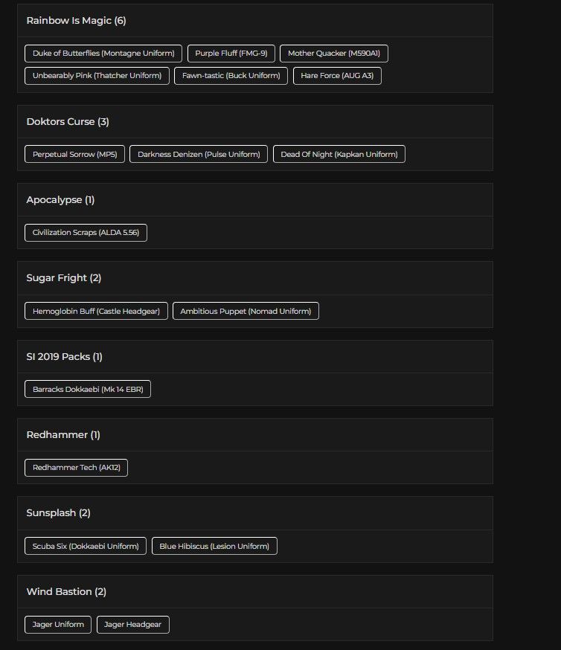Click Scuba Six (Dokkaebi Uniform) tag
This screenshot has height=650, width=561.
click(86, 546)
